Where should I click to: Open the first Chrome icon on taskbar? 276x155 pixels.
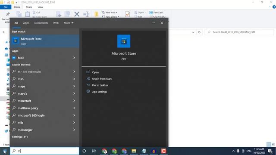[x=104, y=151]
